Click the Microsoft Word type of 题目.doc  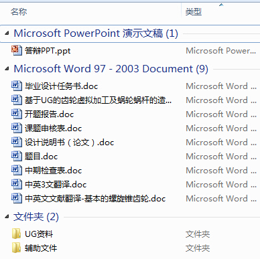coord(221,157)
